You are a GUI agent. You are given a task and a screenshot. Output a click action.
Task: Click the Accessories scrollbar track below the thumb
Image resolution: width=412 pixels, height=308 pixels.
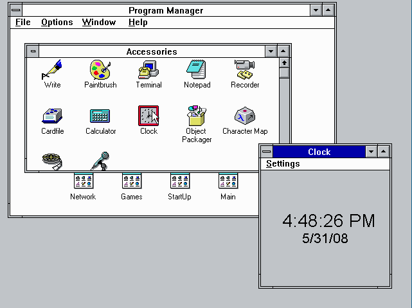284,111
